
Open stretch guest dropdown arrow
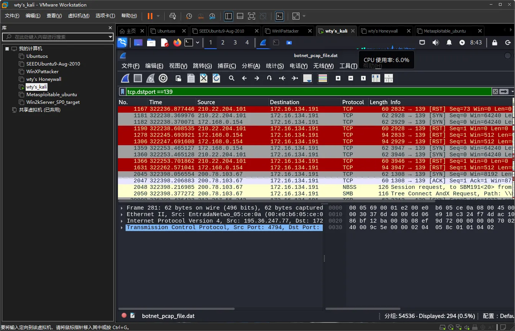coord(304,16)
